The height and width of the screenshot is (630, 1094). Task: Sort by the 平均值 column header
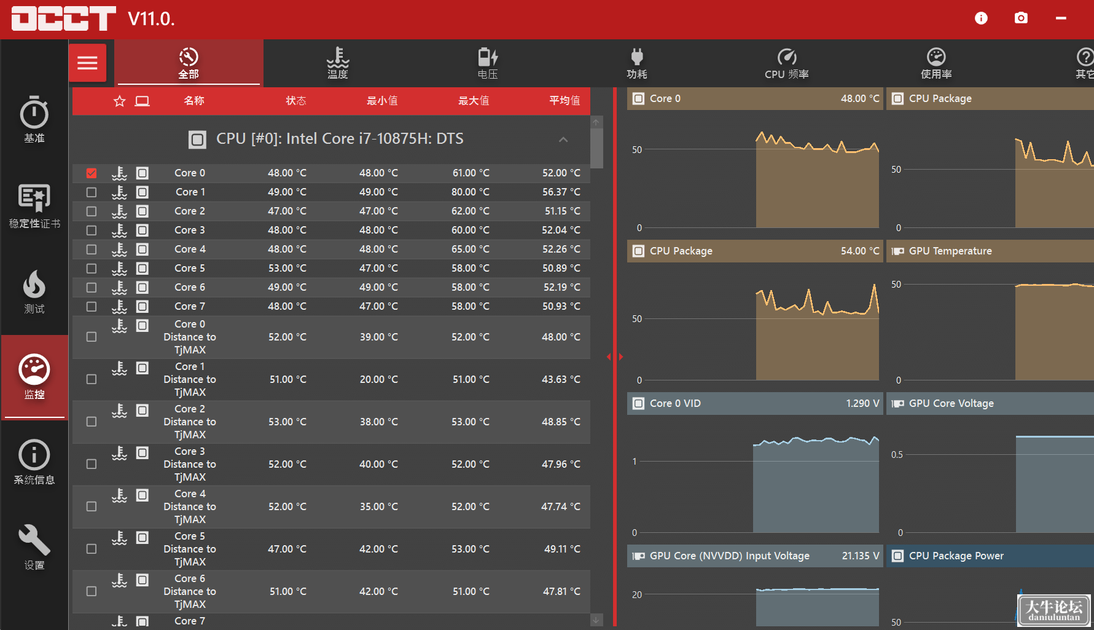pyautogui.click(x=565, y=101)
